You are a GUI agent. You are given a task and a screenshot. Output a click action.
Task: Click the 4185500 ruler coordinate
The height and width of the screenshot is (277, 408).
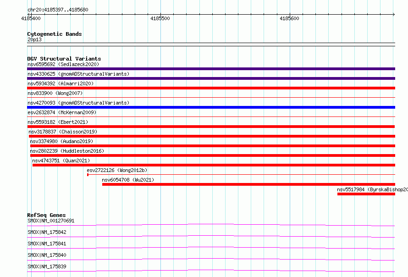[x=160, y=18]
